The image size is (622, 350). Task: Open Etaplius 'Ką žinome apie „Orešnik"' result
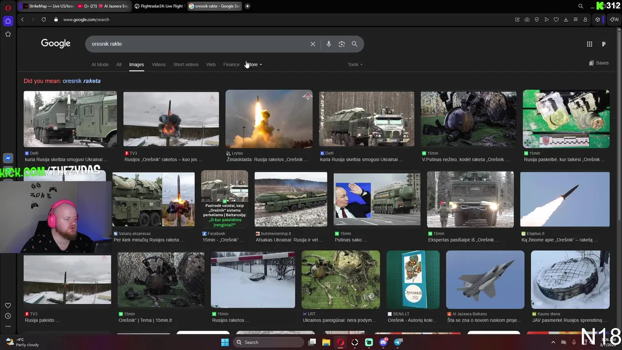pos(560,240)
